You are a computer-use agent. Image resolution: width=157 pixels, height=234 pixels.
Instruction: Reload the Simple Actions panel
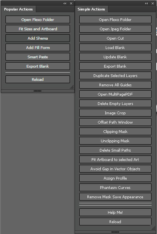(115, 222)
